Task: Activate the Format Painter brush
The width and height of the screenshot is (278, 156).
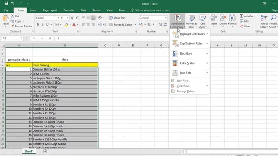Action: [x=22, y=26]
